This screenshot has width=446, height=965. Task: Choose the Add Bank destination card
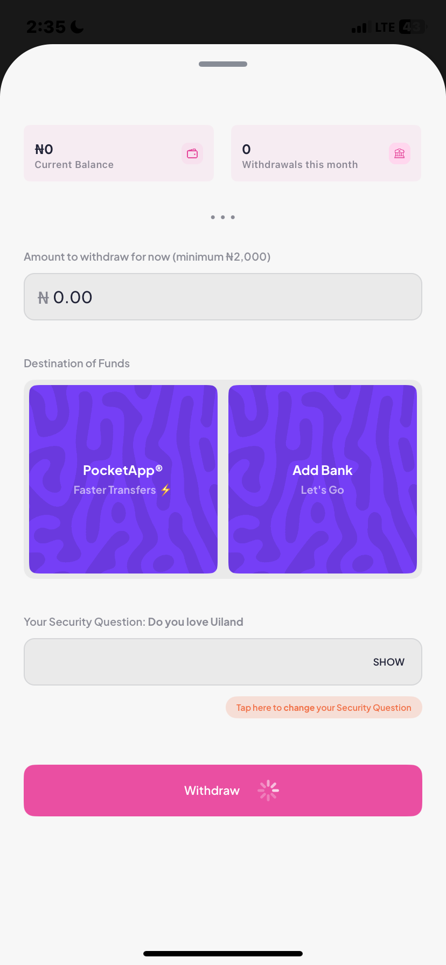click(x=323, y=479)
